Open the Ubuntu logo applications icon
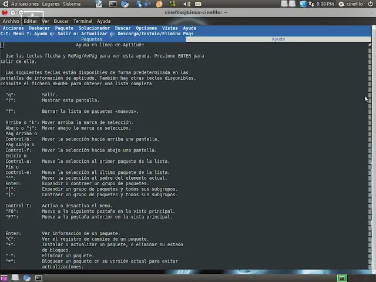 5,4
